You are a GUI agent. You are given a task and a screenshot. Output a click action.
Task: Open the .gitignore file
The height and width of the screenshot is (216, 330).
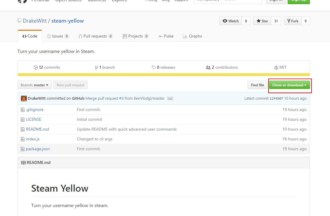pyautogui.click(x=35, y=109)
